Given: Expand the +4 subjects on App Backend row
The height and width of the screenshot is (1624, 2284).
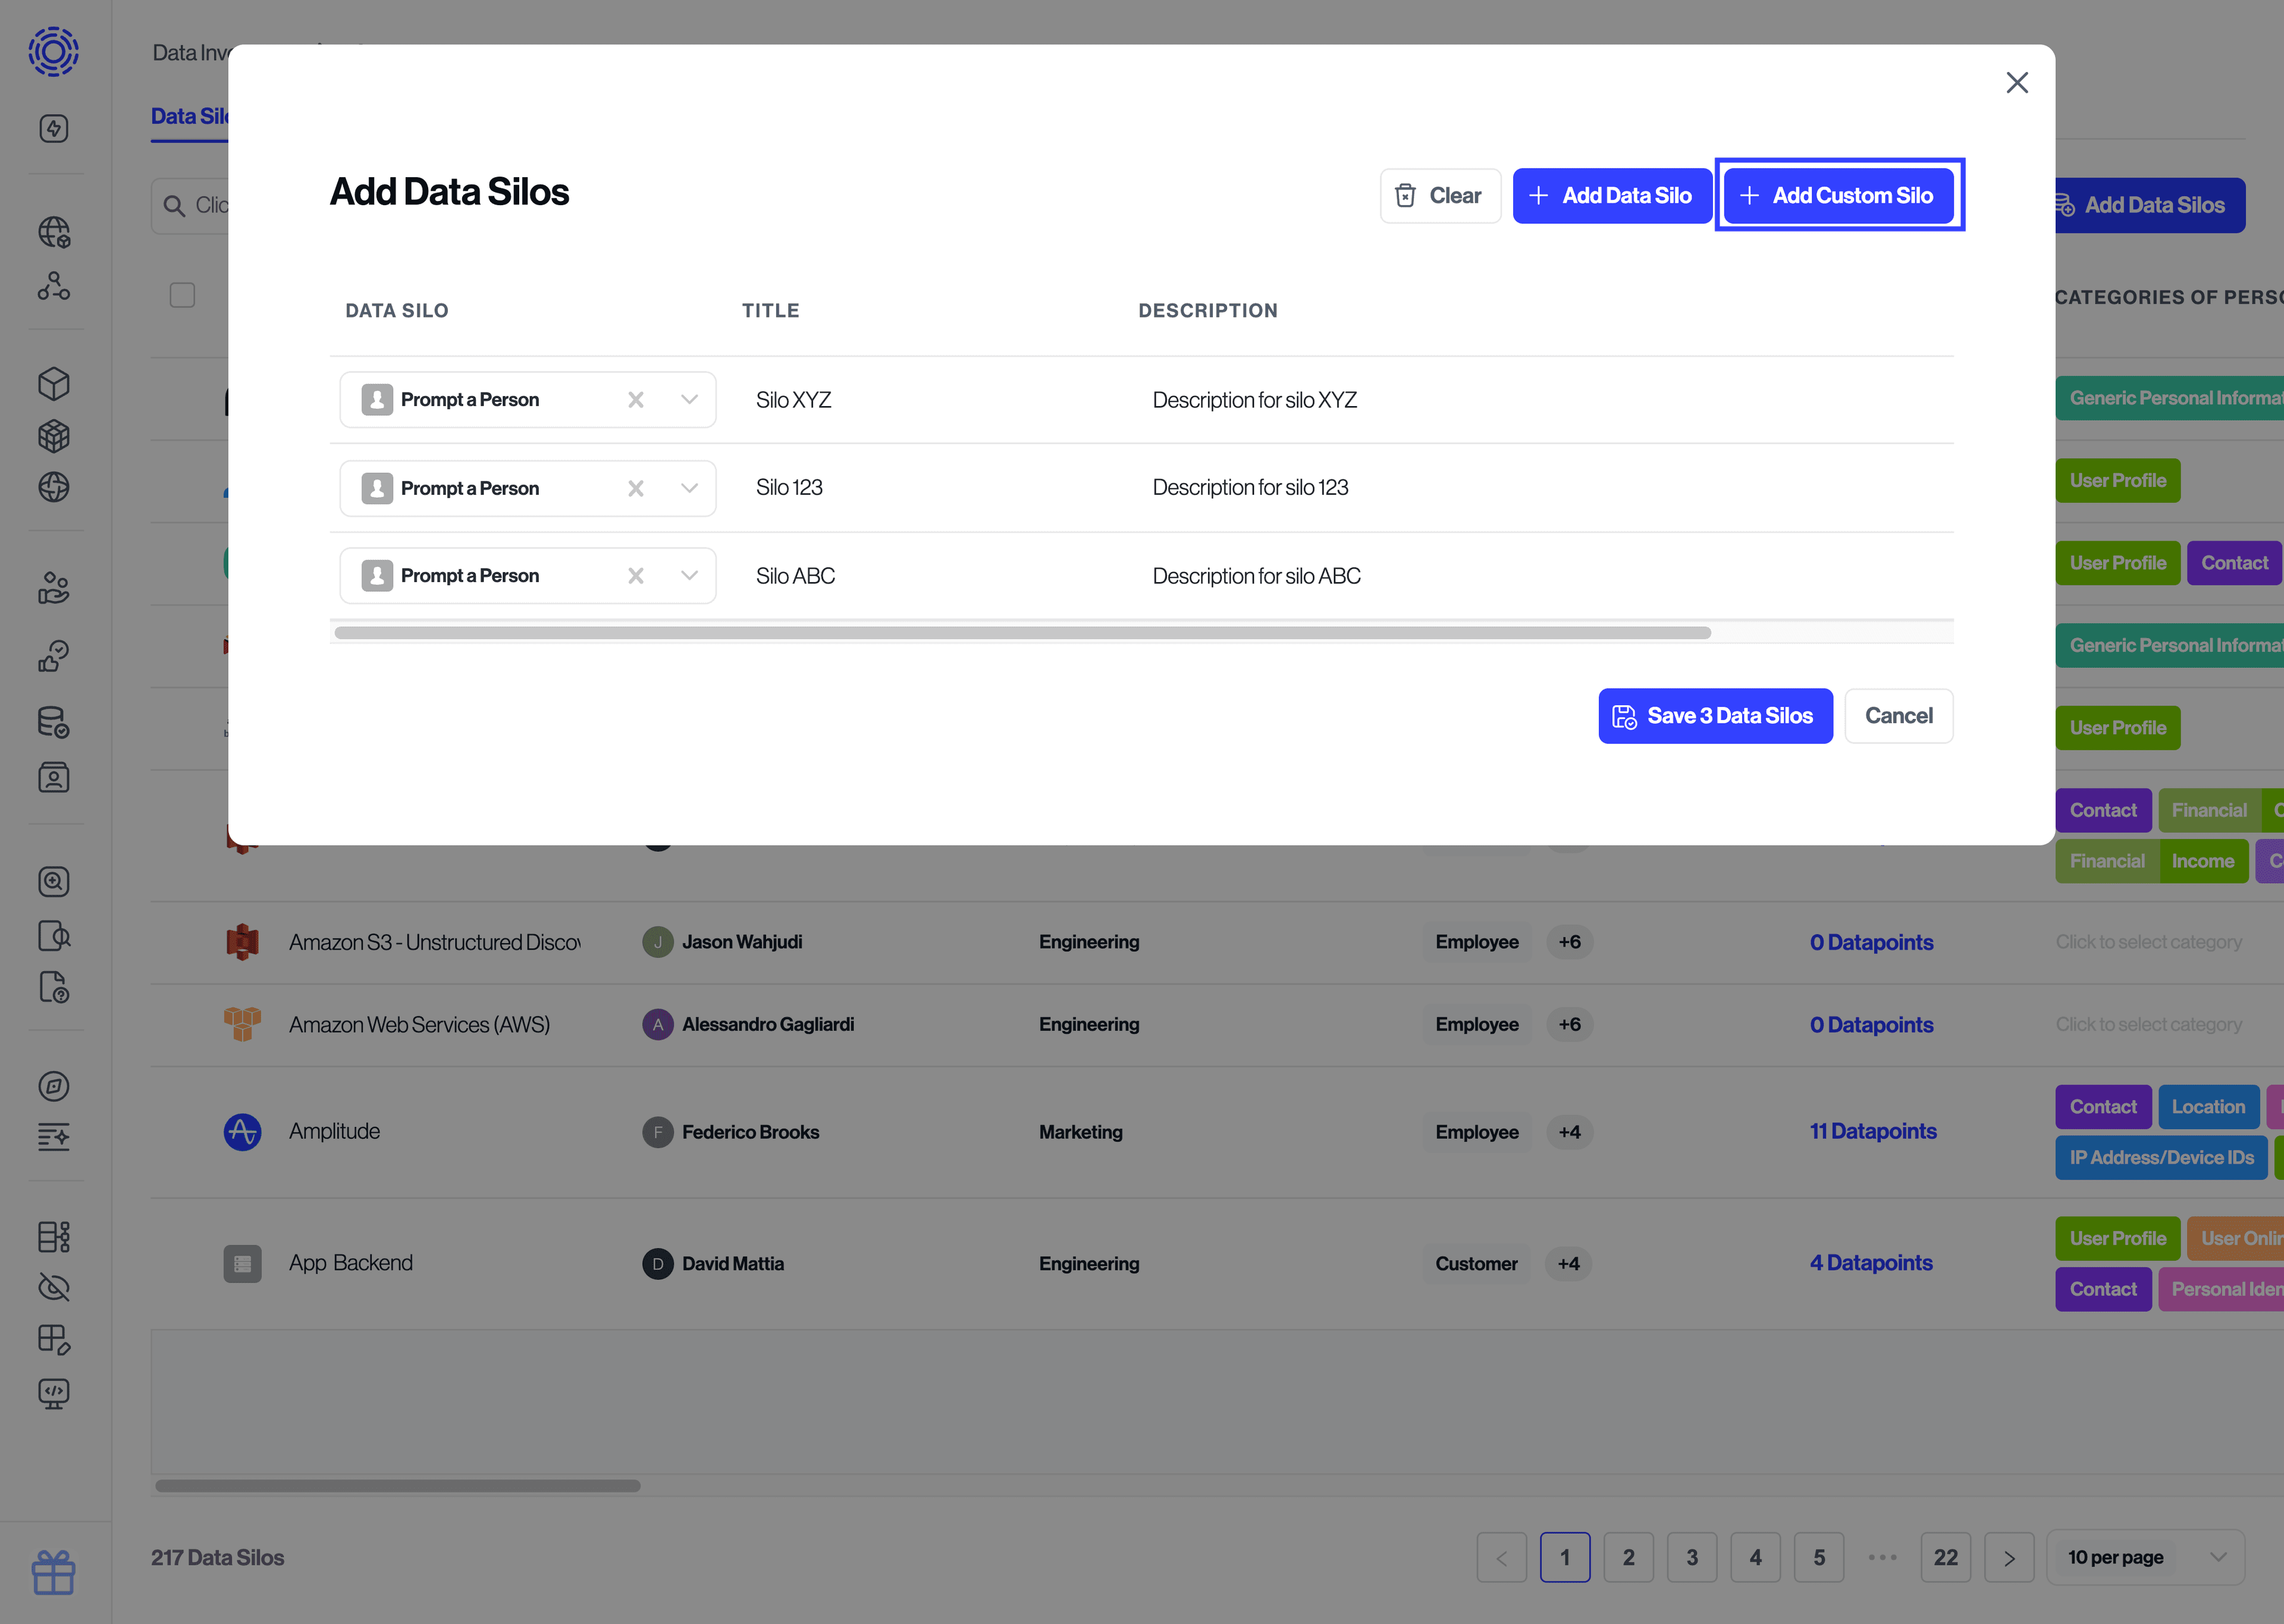Looking at the screenshot, I should tap(1569, 1264).
